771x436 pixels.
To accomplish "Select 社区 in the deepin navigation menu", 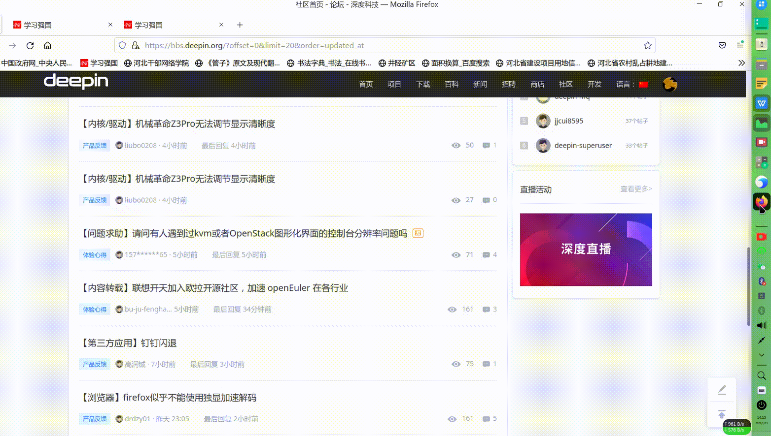I will 565,84.
